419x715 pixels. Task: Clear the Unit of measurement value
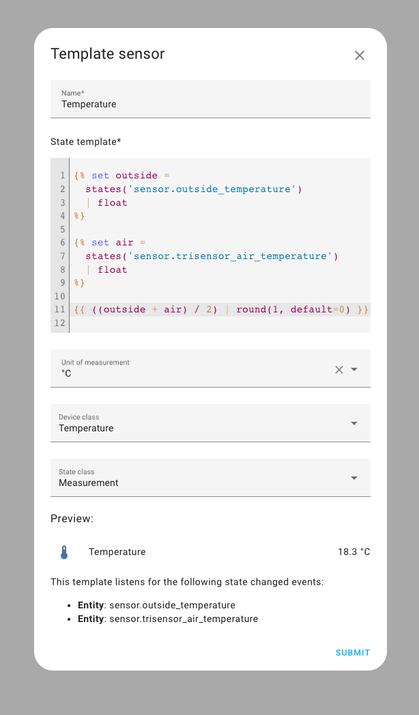[339, 370]
